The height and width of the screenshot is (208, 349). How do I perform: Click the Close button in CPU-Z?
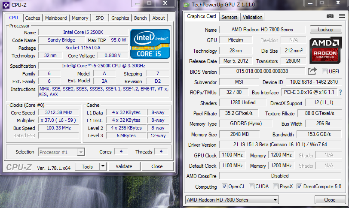[x=157, y=166]
